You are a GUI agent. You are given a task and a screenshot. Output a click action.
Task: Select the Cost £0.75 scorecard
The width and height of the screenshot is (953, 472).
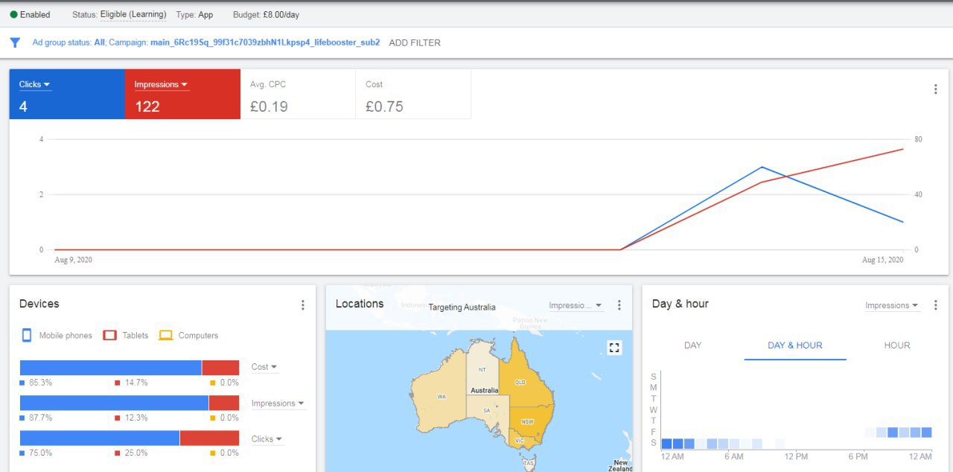(x=413, y=95)
